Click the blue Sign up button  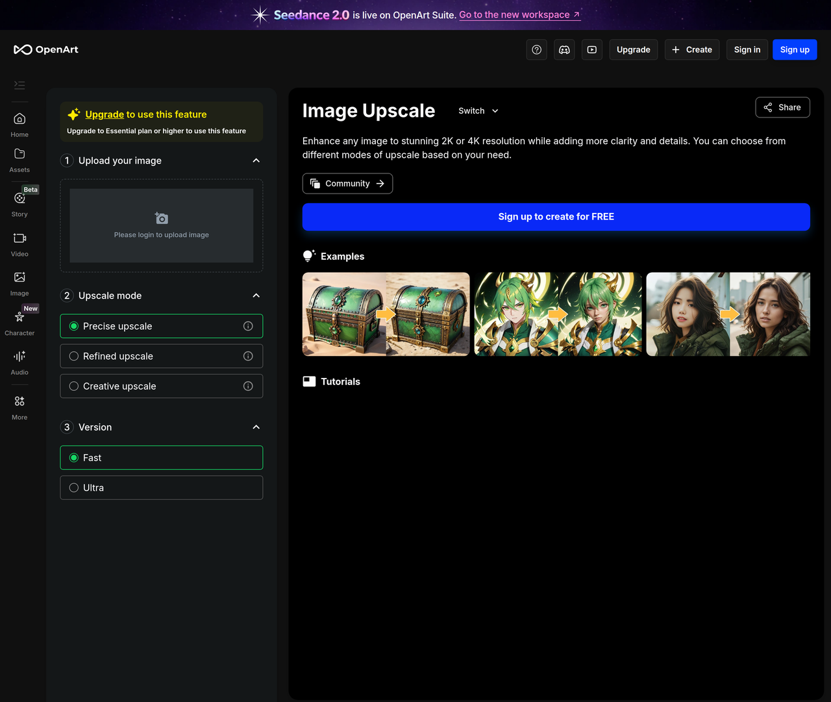[x=795, y=49]
